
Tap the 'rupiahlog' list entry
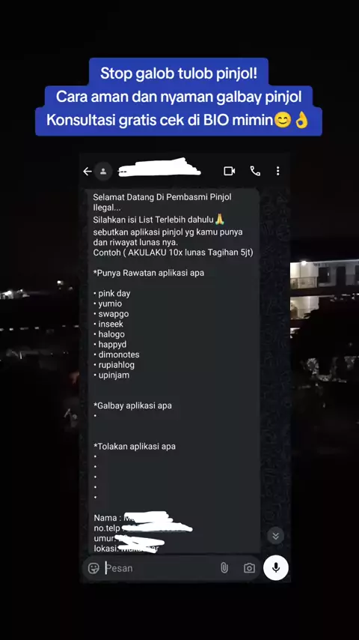click(x=116, y=365)
